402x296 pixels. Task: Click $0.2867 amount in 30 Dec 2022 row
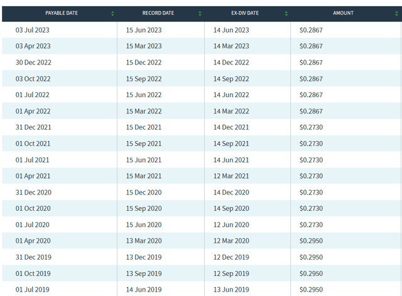pos(311,63)
